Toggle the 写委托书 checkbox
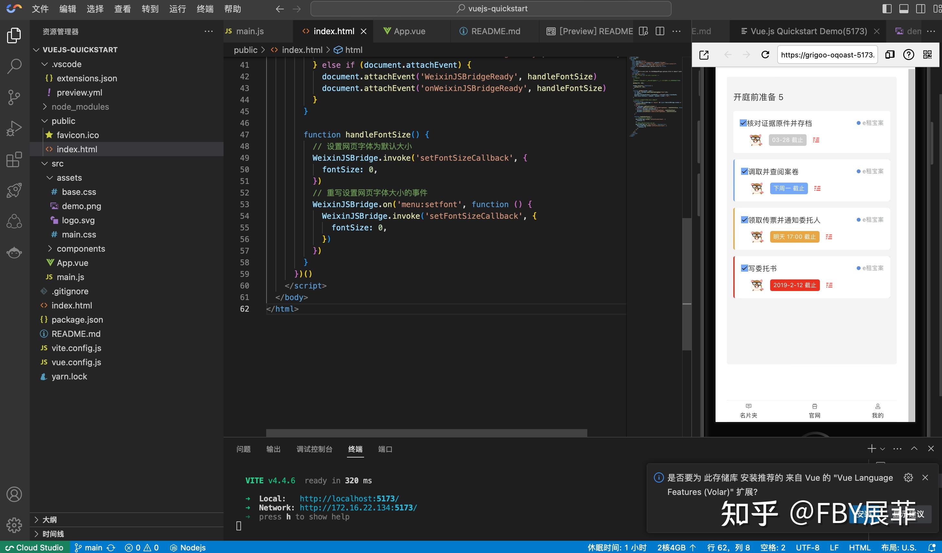The width and height of the screenshot is (942, 553). pos(744,268)
